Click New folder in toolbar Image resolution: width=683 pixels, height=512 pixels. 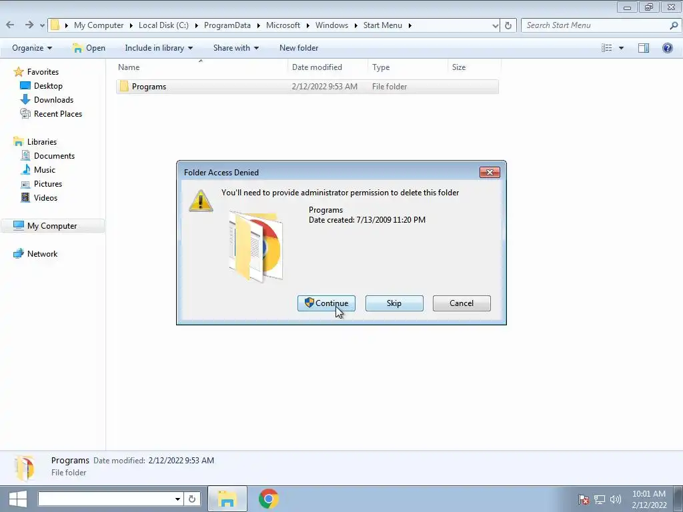(x=299, y=48)
